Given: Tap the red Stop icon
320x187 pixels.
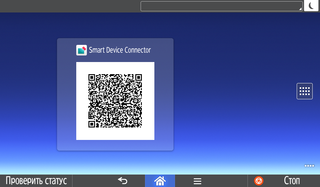Looking at the screenshot, I should 258,181.
